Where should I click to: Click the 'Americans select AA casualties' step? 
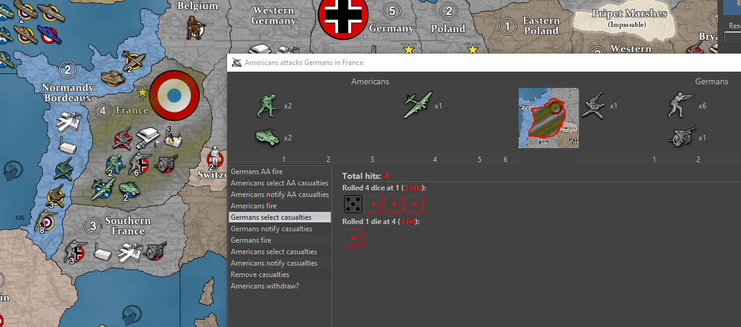point(279,183)
